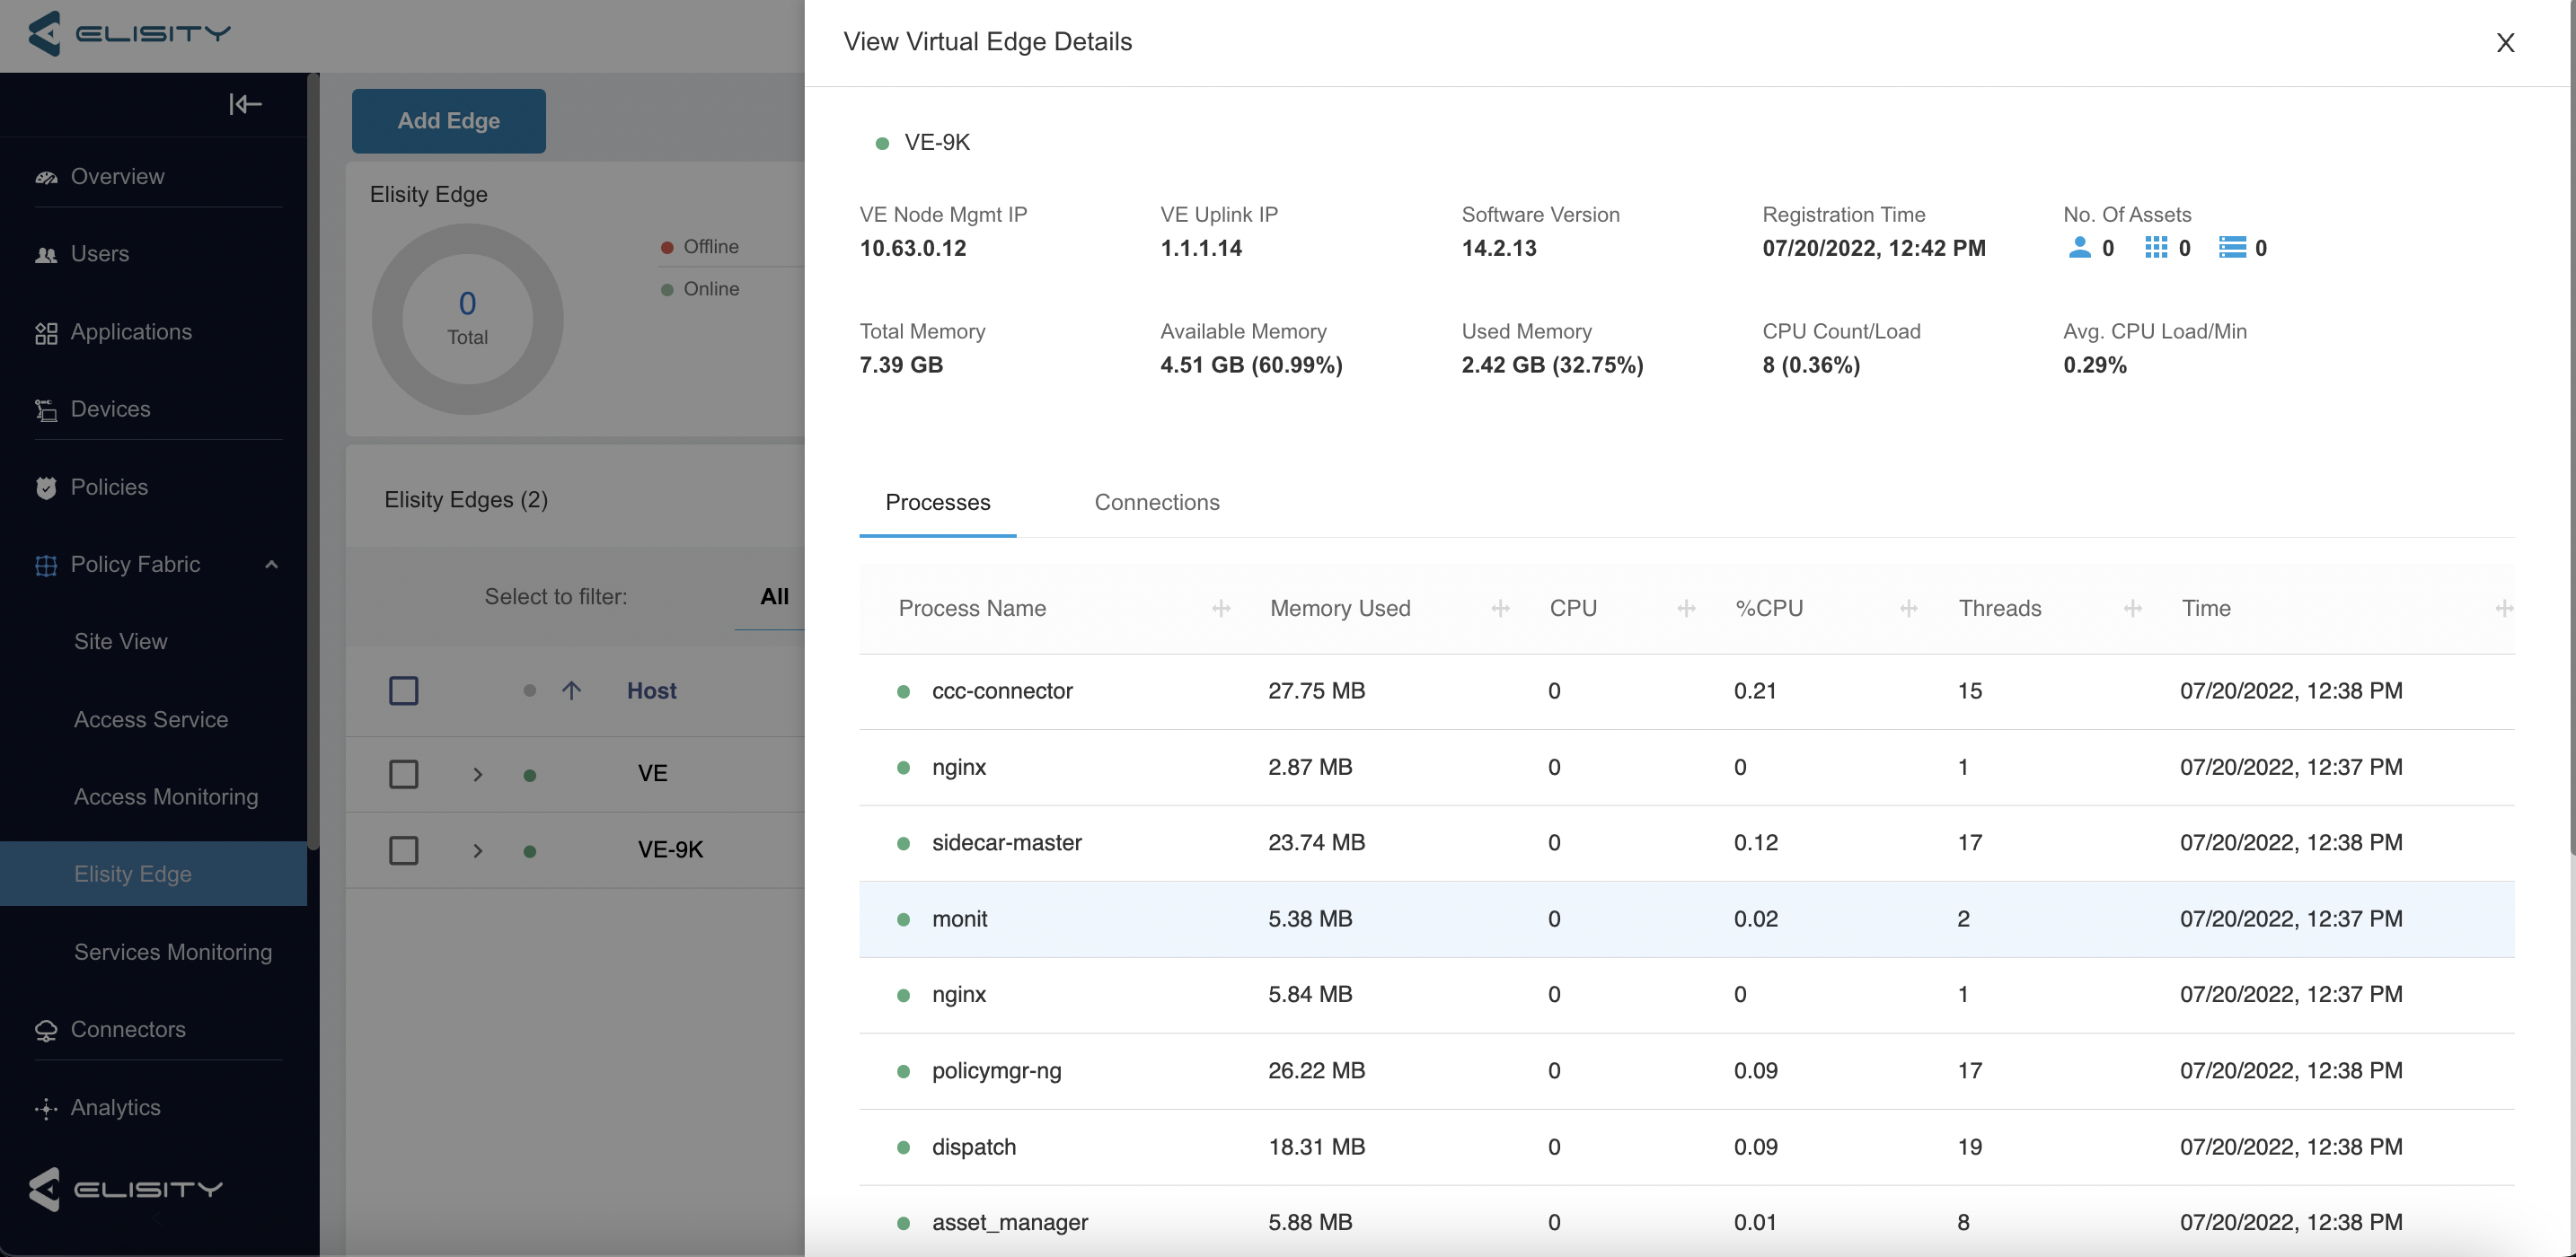The image size is (2576, 1257).
Task: Open Access Monitoring in sidebar
Action: click(x=166, y=797)
